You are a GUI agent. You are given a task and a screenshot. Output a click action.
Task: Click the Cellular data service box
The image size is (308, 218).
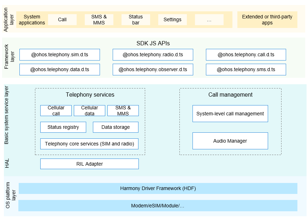click(89, 111)
